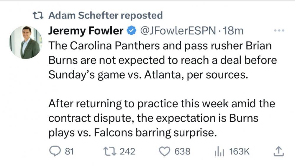Screen dimensions: 295x165
Task: Click the 81 replies count
Action: tap(69, 151)
